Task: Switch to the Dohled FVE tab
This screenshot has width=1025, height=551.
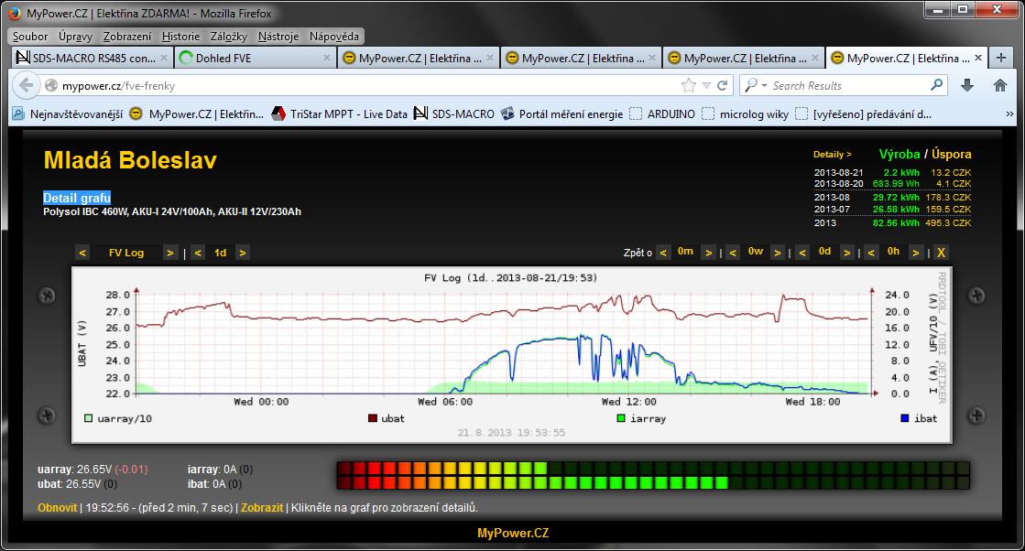Action: tap(249, 58)
